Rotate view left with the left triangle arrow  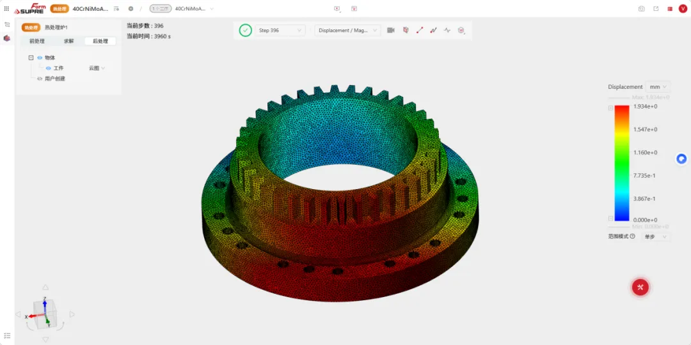point(18,314)
